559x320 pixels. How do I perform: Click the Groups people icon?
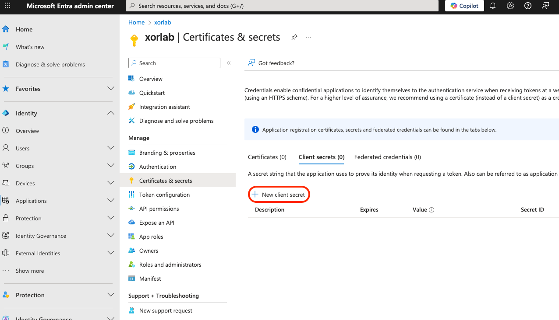(x=6, y=165)
